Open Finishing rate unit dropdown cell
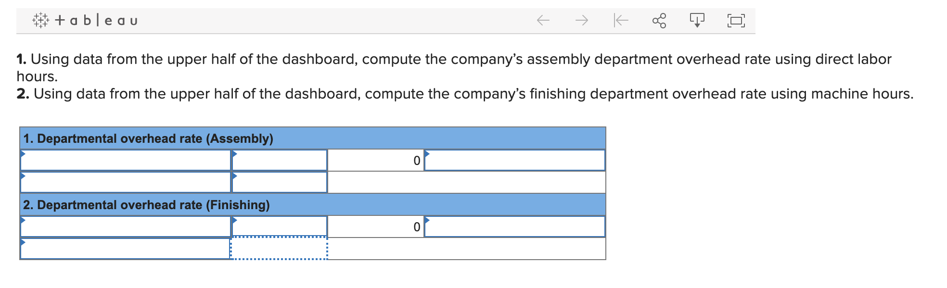This screenshot has height=288, width=947. 515,226
